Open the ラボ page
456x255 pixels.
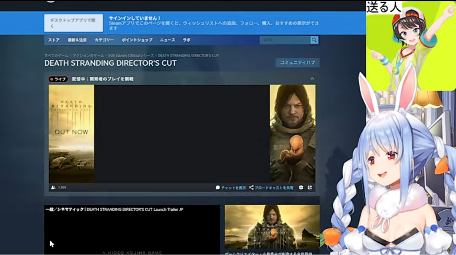(x=187, y=40)
